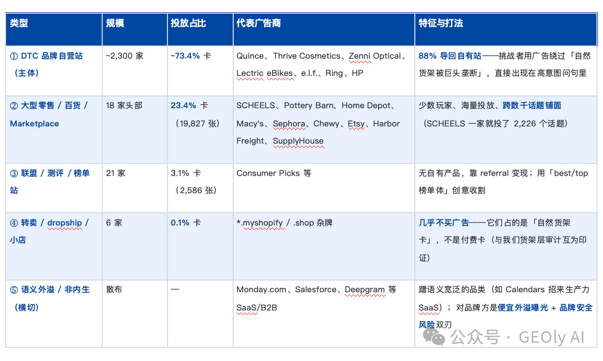Click the 投放占比 column header
The image size is (603, 361).
pos(200,29)
